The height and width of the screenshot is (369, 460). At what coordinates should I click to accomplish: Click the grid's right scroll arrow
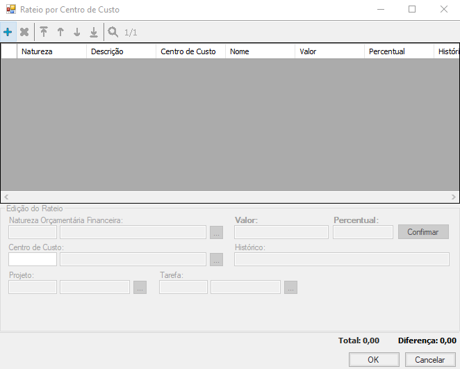(454, 197)
